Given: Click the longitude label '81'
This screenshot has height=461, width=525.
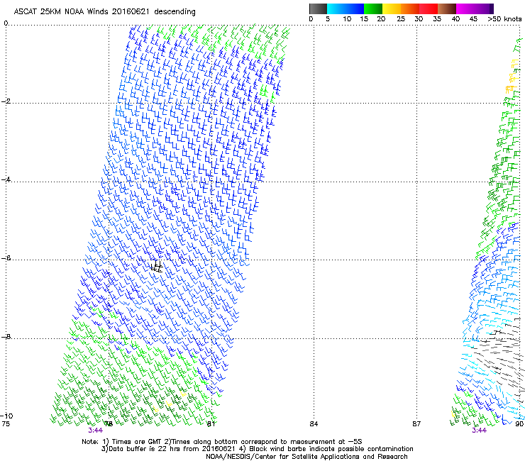Looking at the screenshot, I should click(x=211, y=424).
